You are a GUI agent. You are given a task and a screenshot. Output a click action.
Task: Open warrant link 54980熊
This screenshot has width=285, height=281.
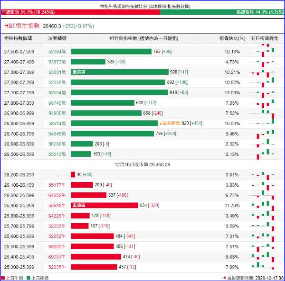coord(57,113)
